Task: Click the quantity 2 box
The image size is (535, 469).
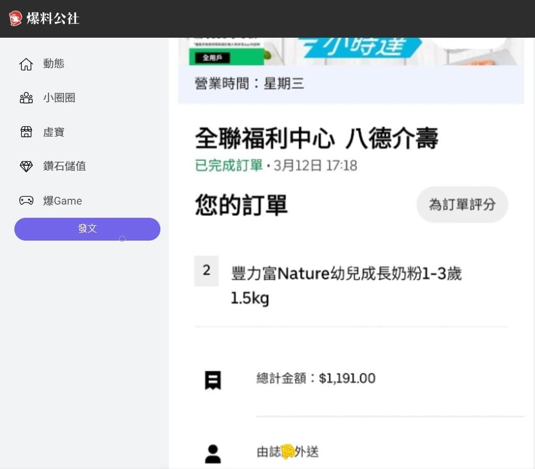Action: point(207,270)
